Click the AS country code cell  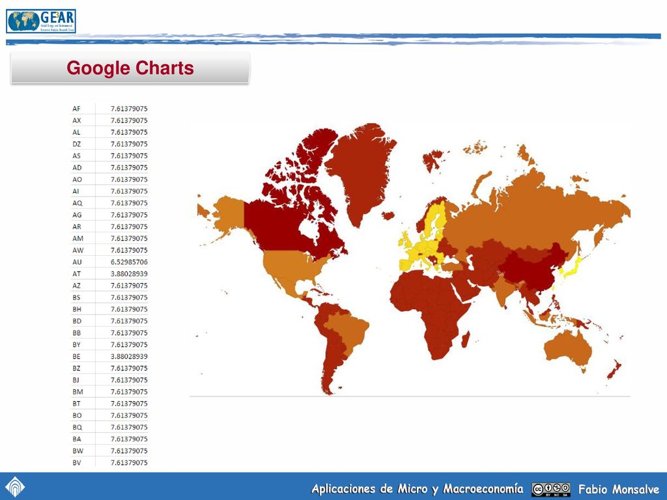pyautogui.click(x=76, y=156)
